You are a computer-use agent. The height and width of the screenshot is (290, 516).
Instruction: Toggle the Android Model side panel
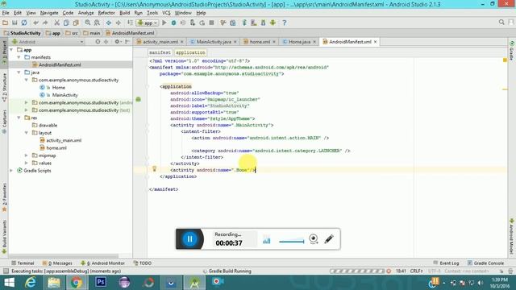coord(512,236)
